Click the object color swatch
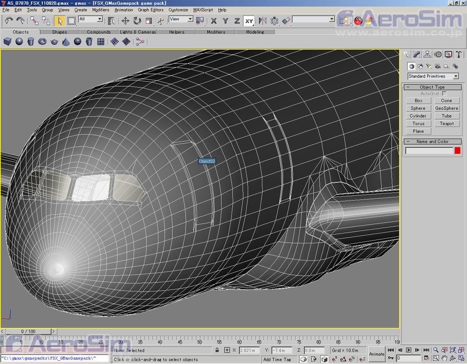The height and width of the screenshot is (364, 467). point(457,151)
